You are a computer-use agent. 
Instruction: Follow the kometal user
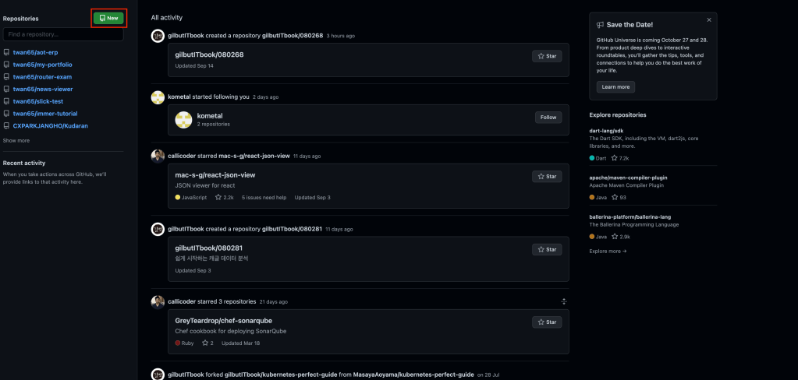(x=548, y=118)
